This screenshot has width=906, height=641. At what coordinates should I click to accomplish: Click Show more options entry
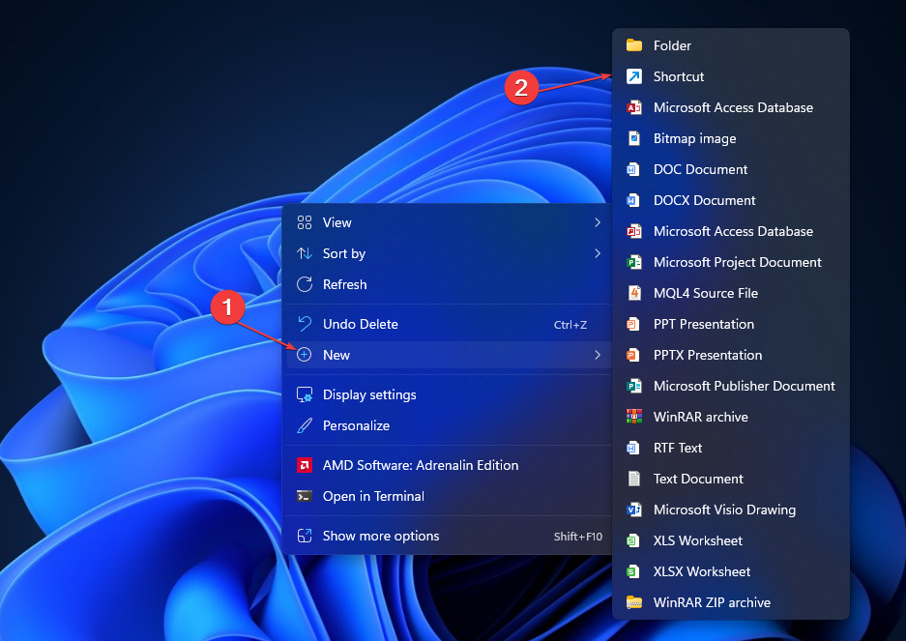pyautogui.click(x=449, y=536)
